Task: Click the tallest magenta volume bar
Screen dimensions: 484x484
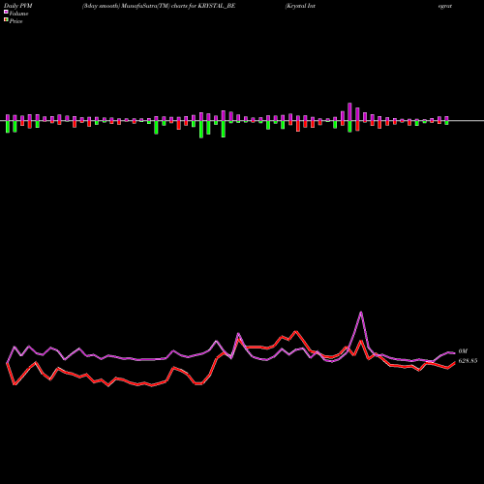Action: point(349,112)
